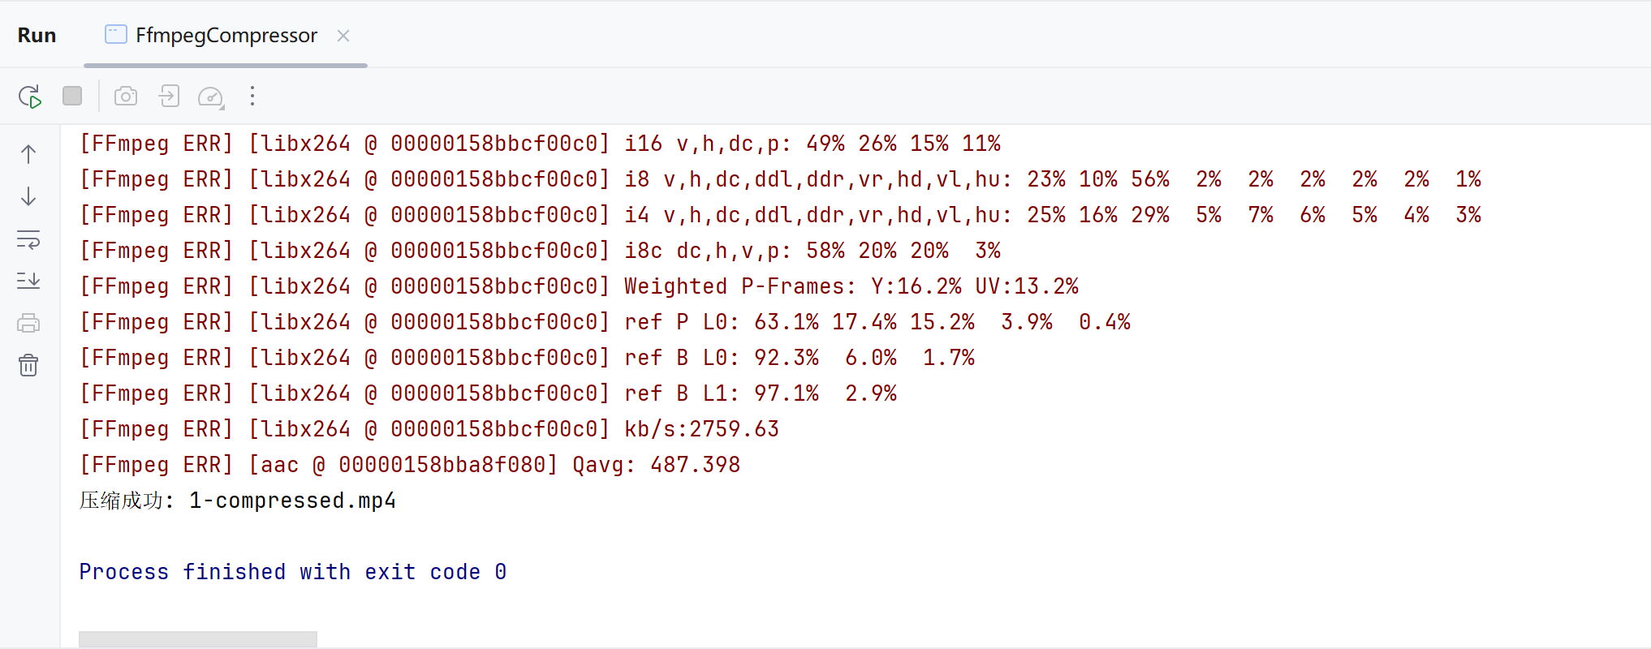Click the Exit/attach console arrow icon
This screenshot has height=649, width=1651.
pyautogui.click(x=169, y=97)
